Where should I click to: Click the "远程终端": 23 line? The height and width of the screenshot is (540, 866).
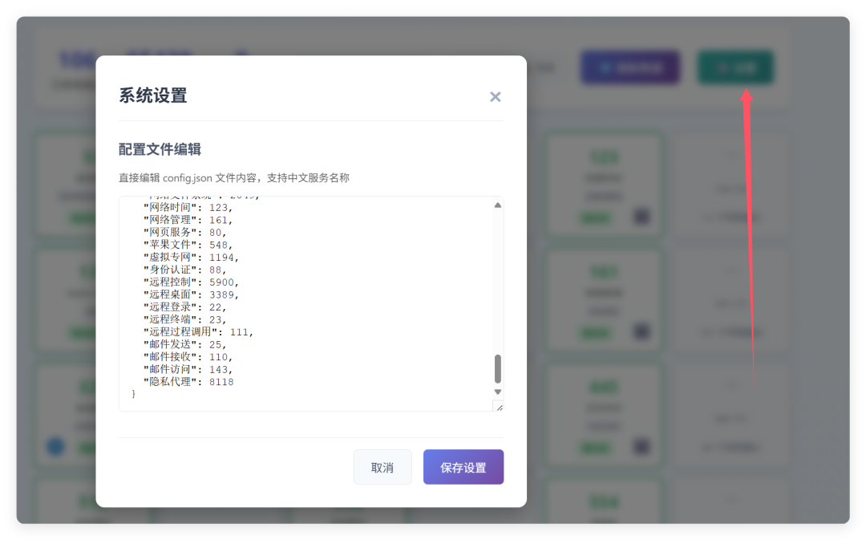pos(184,319)
